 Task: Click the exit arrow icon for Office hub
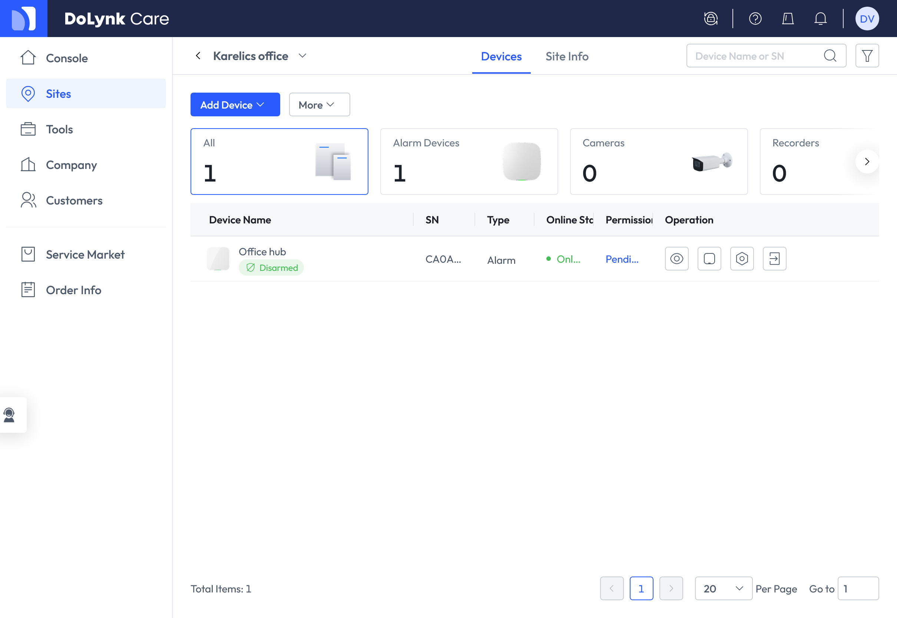[x=774, y=259]
